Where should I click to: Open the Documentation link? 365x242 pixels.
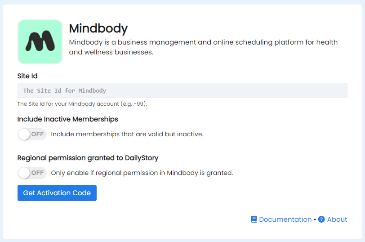[x=285, y=220]
